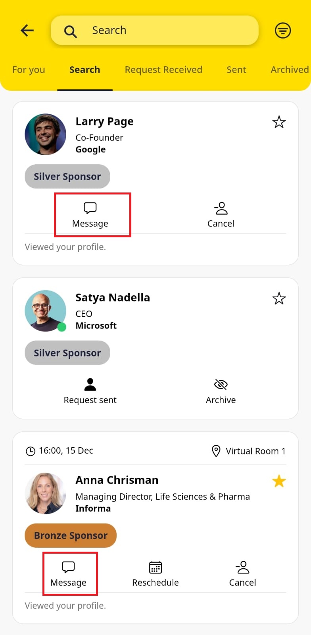Cancel meeting with Anna Chrisman

click(242, 574)
